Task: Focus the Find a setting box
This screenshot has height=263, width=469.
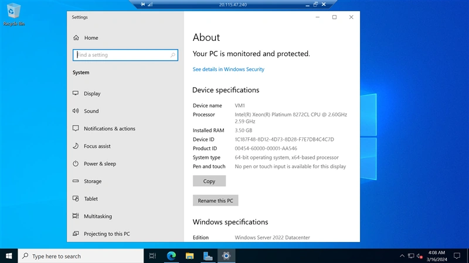Action: (125, 55)
